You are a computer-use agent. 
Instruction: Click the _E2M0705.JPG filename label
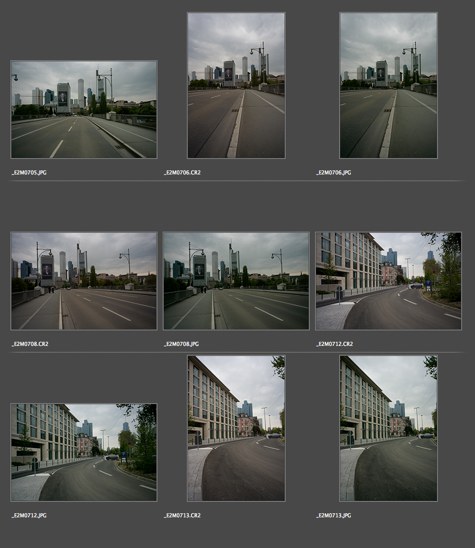(29, 173)
